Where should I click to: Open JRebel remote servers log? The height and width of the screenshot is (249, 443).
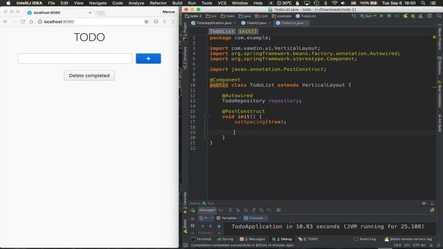[x=408, y=239]
